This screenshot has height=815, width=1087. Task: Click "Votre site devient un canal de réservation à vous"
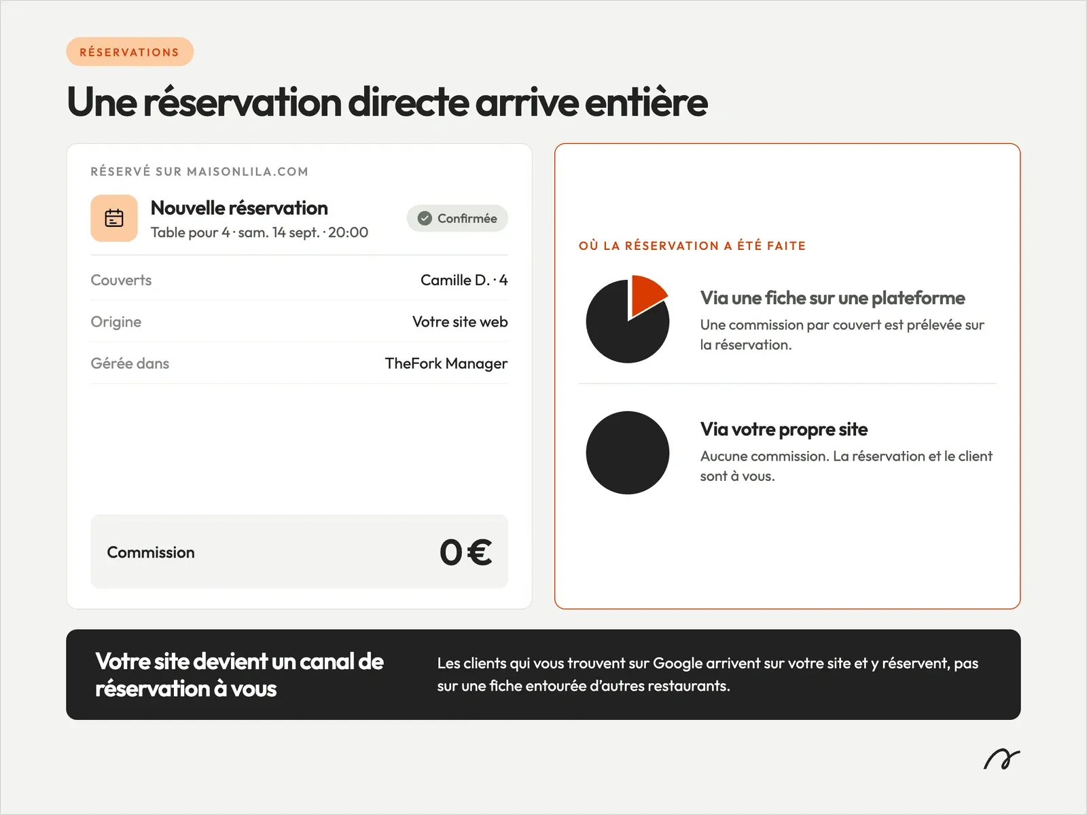[x=240, y=674]
